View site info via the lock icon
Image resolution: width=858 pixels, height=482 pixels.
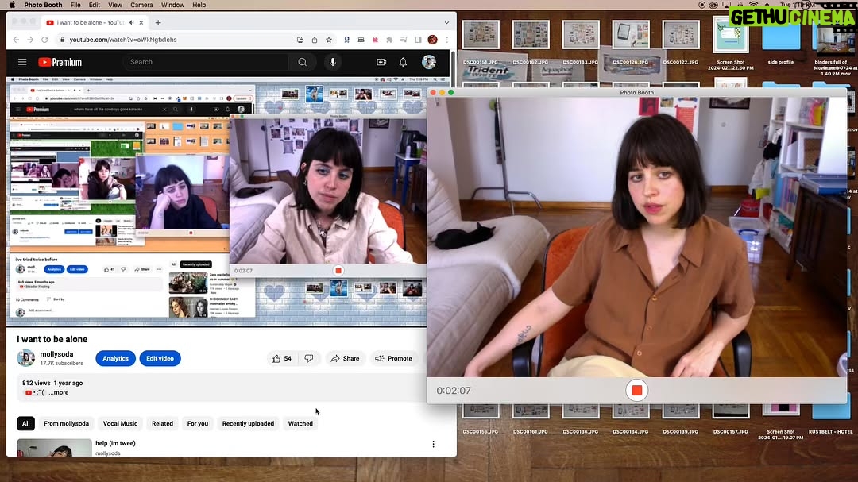63,40
